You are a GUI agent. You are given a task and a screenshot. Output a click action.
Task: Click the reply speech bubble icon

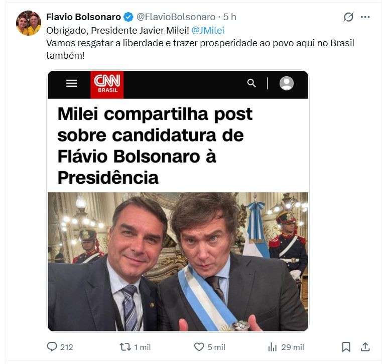click(x=52, y=347)
